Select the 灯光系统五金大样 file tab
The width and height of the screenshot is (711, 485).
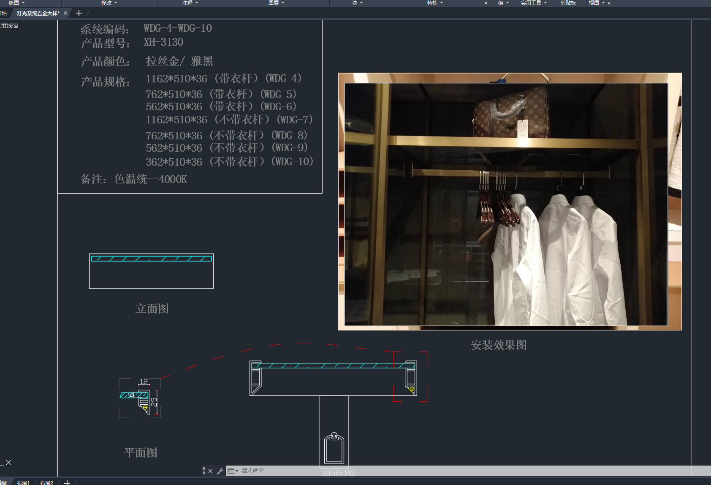tap(38, 13)
